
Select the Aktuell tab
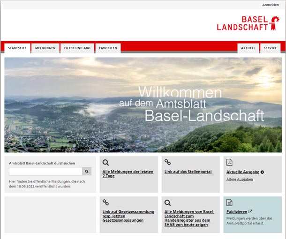pyautogui.click(x=248, y=48)
